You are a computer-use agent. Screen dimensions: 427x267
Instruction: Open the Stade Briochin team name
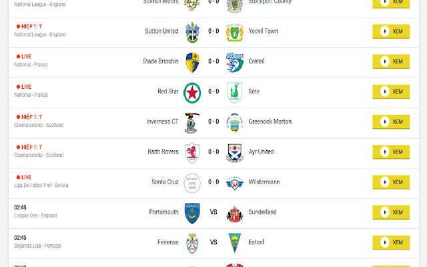pos(160,61)
